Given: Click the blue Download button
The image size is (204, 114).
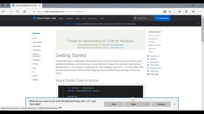Looking at the screenshot, I should point(162,18).
